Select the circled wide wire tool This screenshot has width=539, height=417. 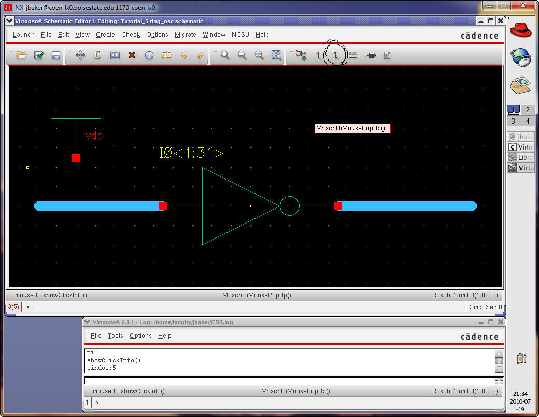point(335,55)
